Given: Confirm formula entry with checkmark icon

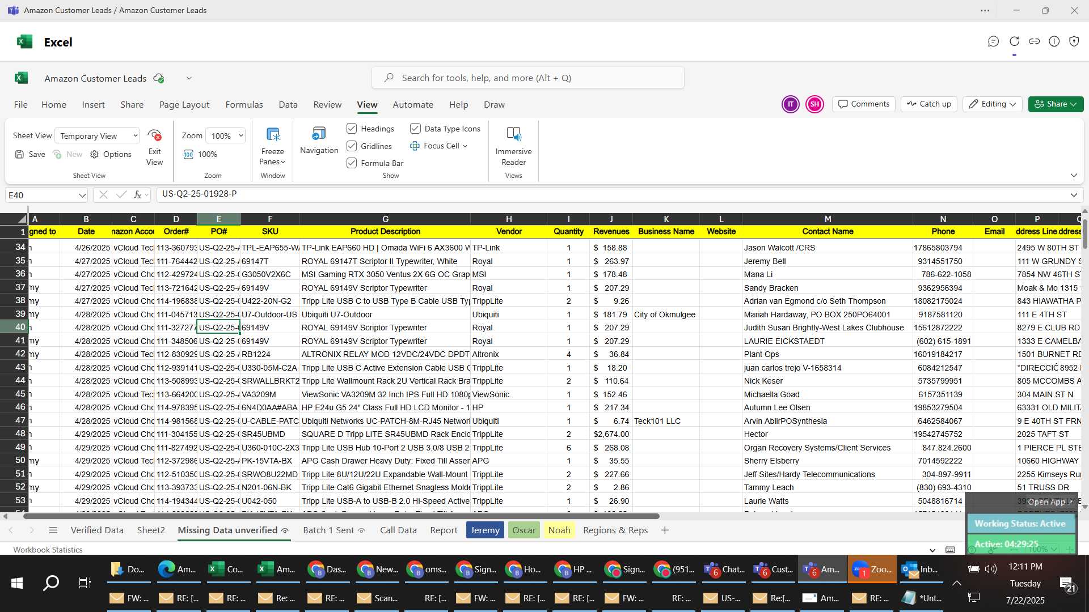Looking at the screenshot, I should [x=121, y=195].
